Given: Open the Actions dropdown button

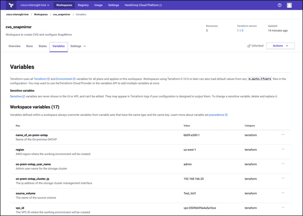Looking at the screenshot, I should tap(281, 46).
